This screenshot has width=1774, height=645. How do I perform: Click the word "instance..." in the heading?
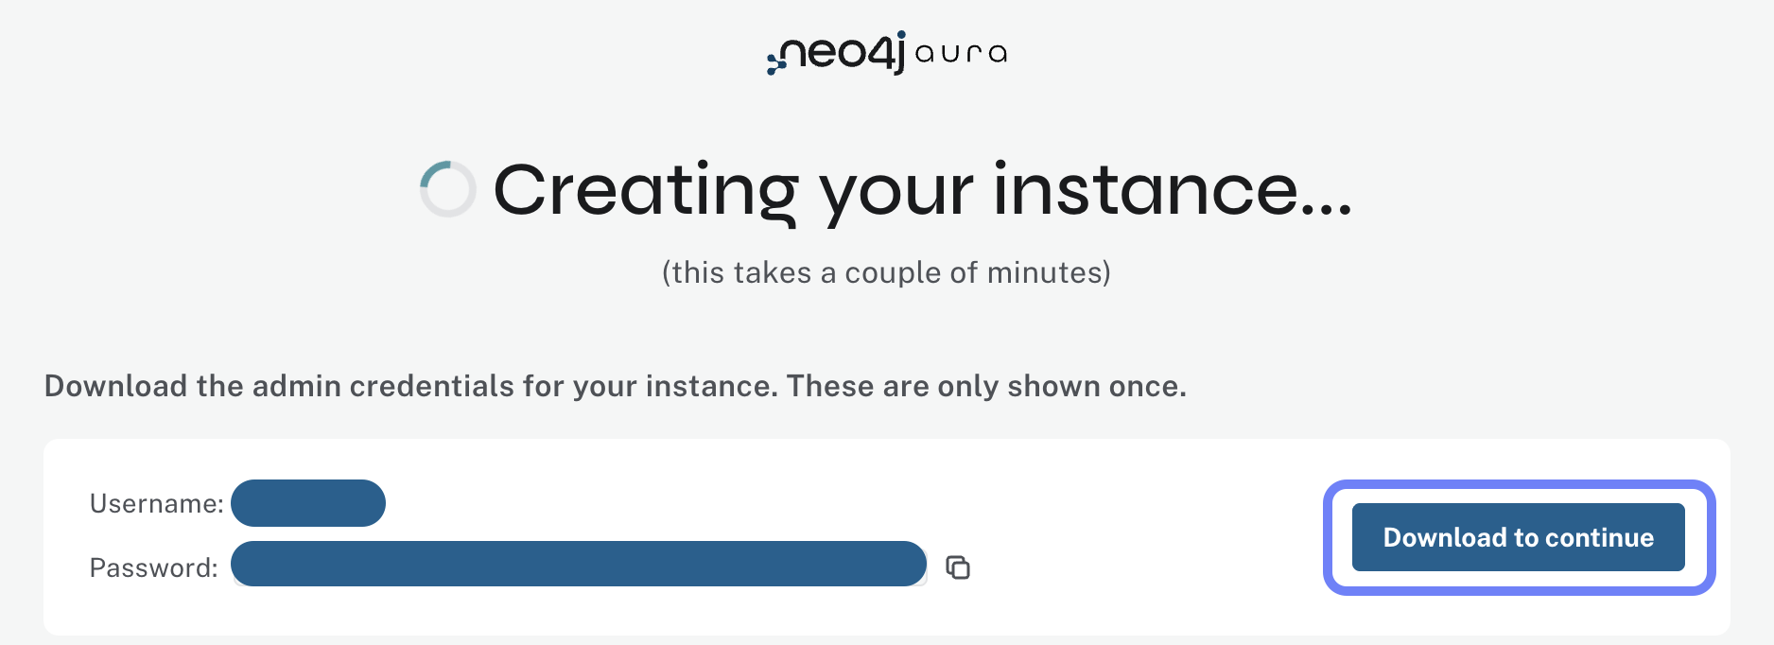(x=1173, y=191)
